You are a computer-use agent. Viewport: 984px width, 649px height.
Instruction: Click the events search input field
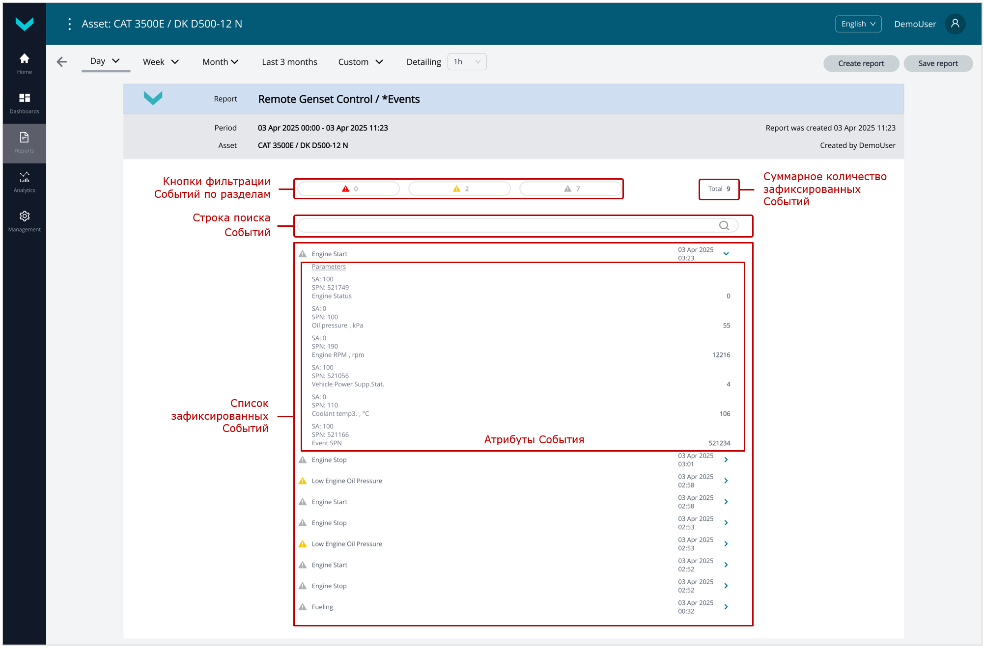pos(506,225)
